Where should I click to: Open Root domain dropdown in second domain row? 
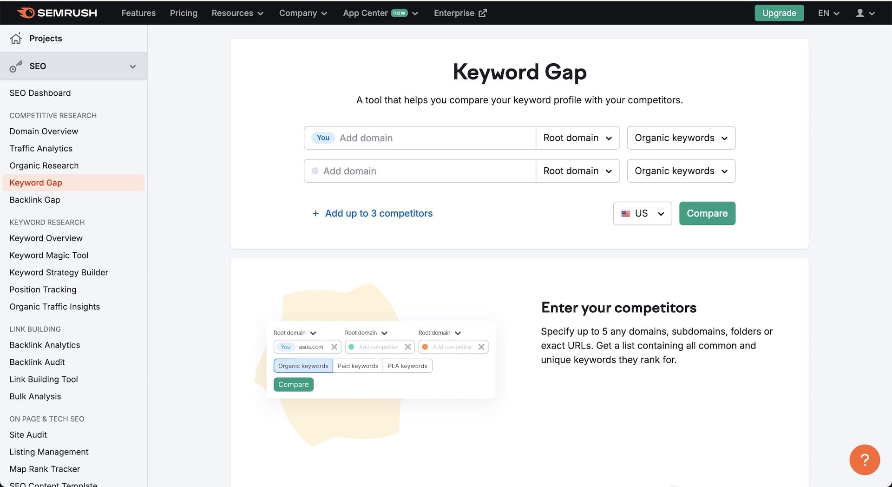[x=577, y=171]
